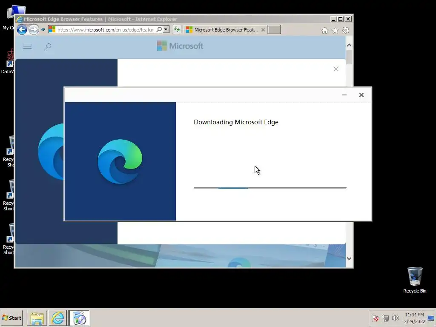Maximize the Internet Explorer window
This screenshot has height=327, width=436.
click(341, 19)
